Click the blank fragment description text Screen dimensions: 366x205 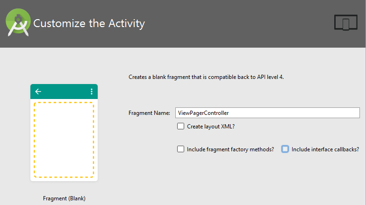(x=206, y=77)
